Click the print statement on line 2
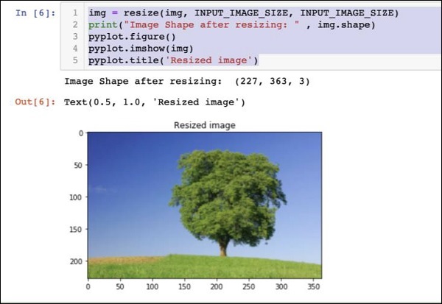442x304 pixels. point(232,25)
